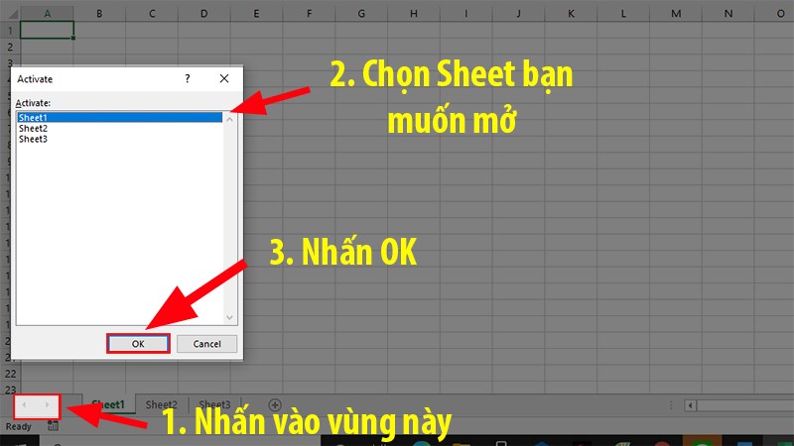
Task: Switch to the Sheet1 tab
Action: (108, 404)
